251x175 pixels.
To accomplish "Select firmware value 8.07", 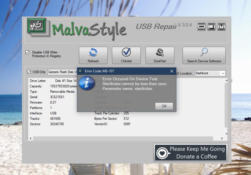I will coord(53,102).
